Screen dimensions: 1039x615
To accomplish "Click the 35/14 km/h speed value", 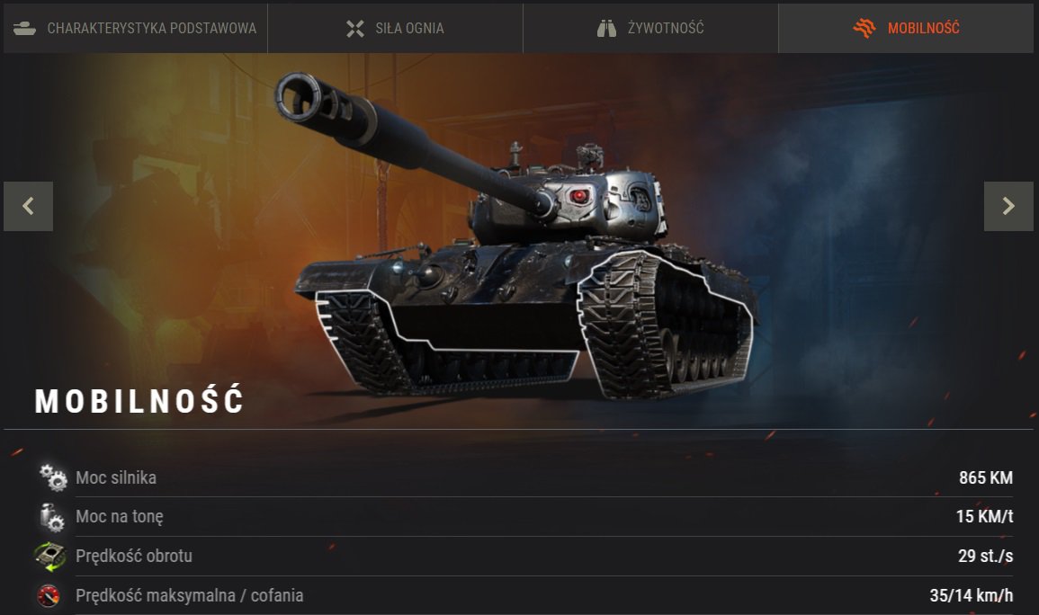I will [972, 596].
